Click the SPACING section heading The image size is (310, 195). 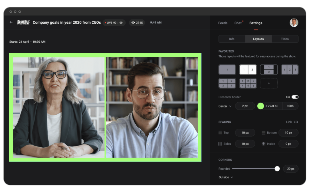tap(225, 122)
